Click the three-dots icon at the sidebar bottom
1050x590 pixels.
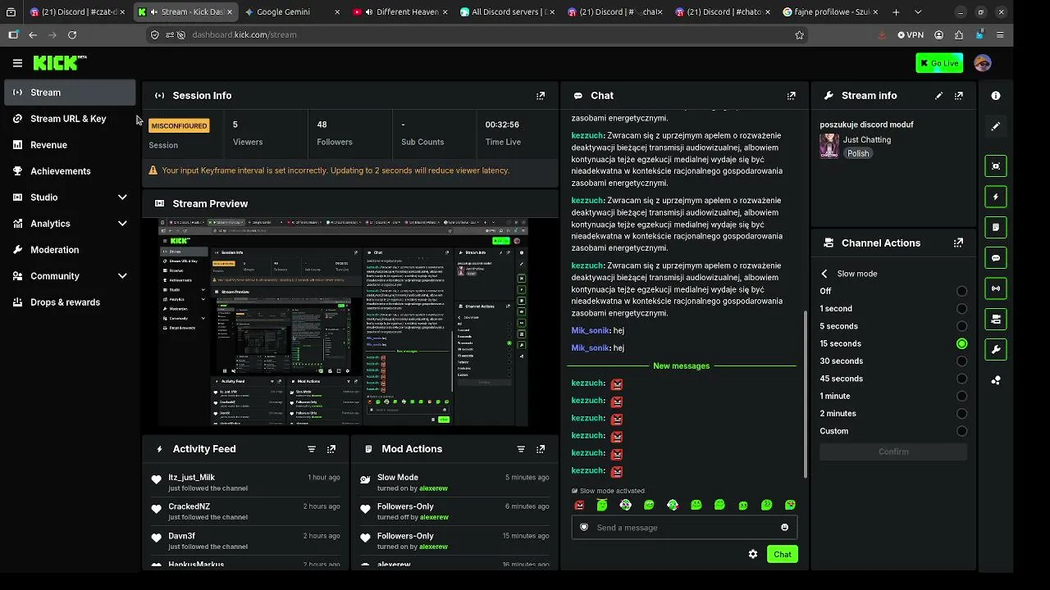point(996,380)
